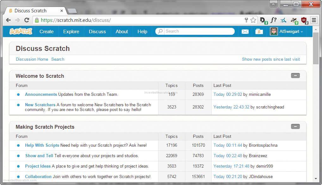The height and width of the screenshot is (185, 322).
Task: Click the key icon in address bar
Action: (246, 20)
